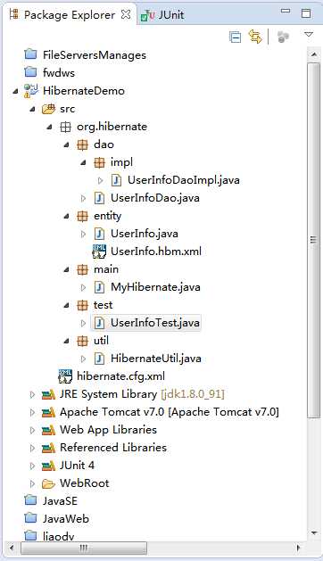Click the Apache Tomcat v7.0 library icon
Image resolution: width=323 pixels, height=561 pixels.
[x=48, y=413]
